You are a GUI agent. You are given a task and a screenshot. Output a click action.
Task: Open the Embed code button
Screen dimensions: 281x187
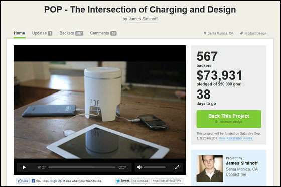pyautogui.click(x=140, y=181)
